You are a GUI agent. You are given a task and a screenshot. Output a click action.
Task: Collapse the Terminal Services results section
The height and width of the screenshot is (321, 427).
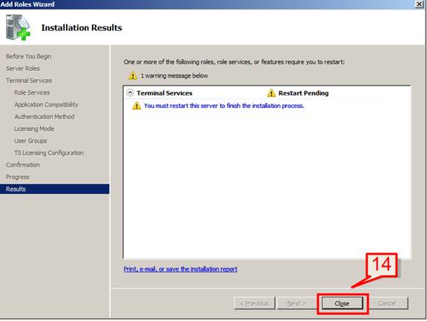(130, 93)
